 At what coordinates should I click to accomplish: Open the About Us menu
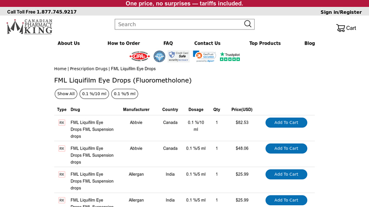(x=69, y=43)
